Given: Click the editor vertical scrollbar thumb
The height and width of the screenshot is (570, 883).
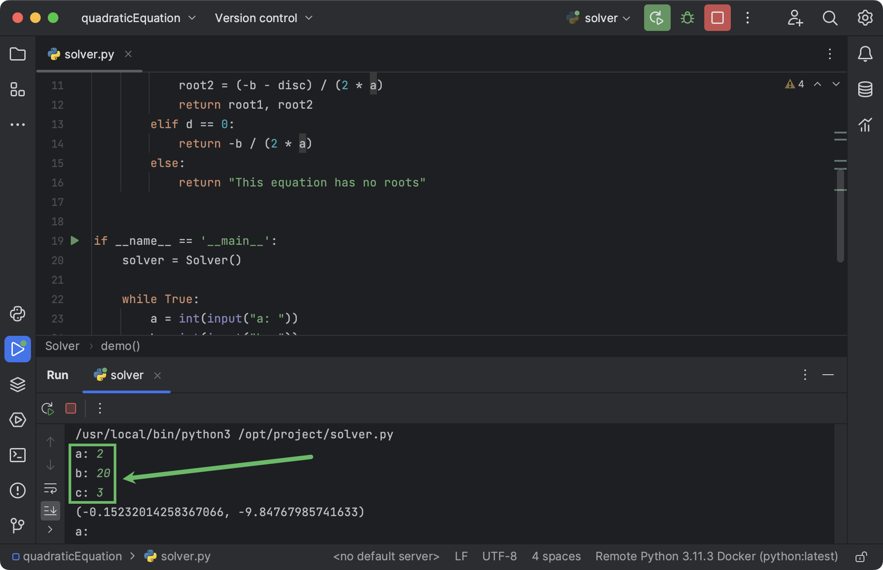Looking at the screenshot, I should tap(841, 217).
